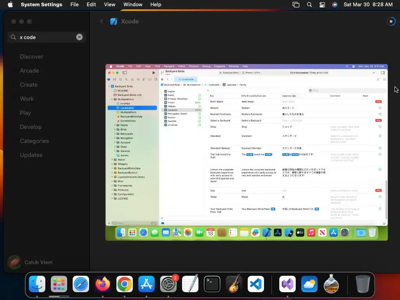
Task: Click the Xcode app icon in the header
Action: [x=114, y=21]
